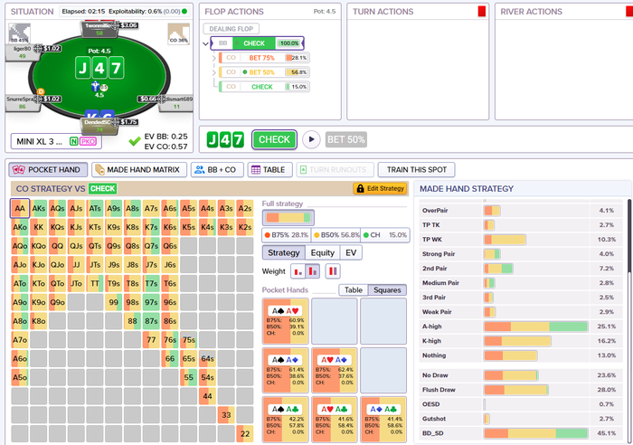633x445 pixels.
Task: Click the DEALING FLOP button
Action: [x=231, y=29]
